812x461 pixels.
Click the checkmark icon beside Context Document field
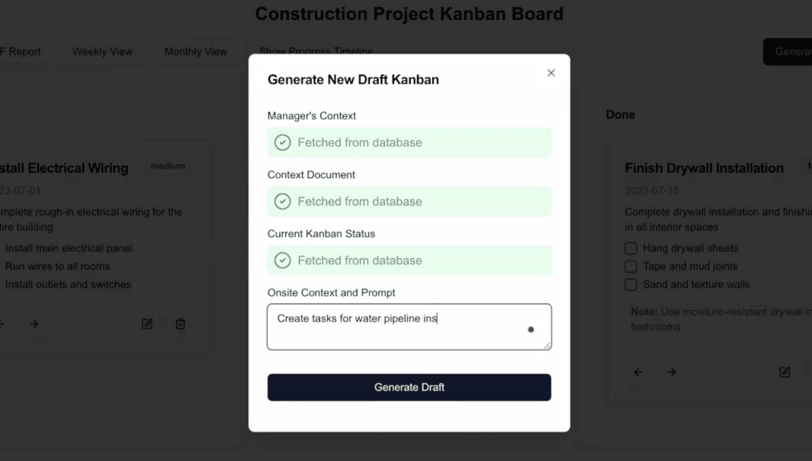pos(282,201)
